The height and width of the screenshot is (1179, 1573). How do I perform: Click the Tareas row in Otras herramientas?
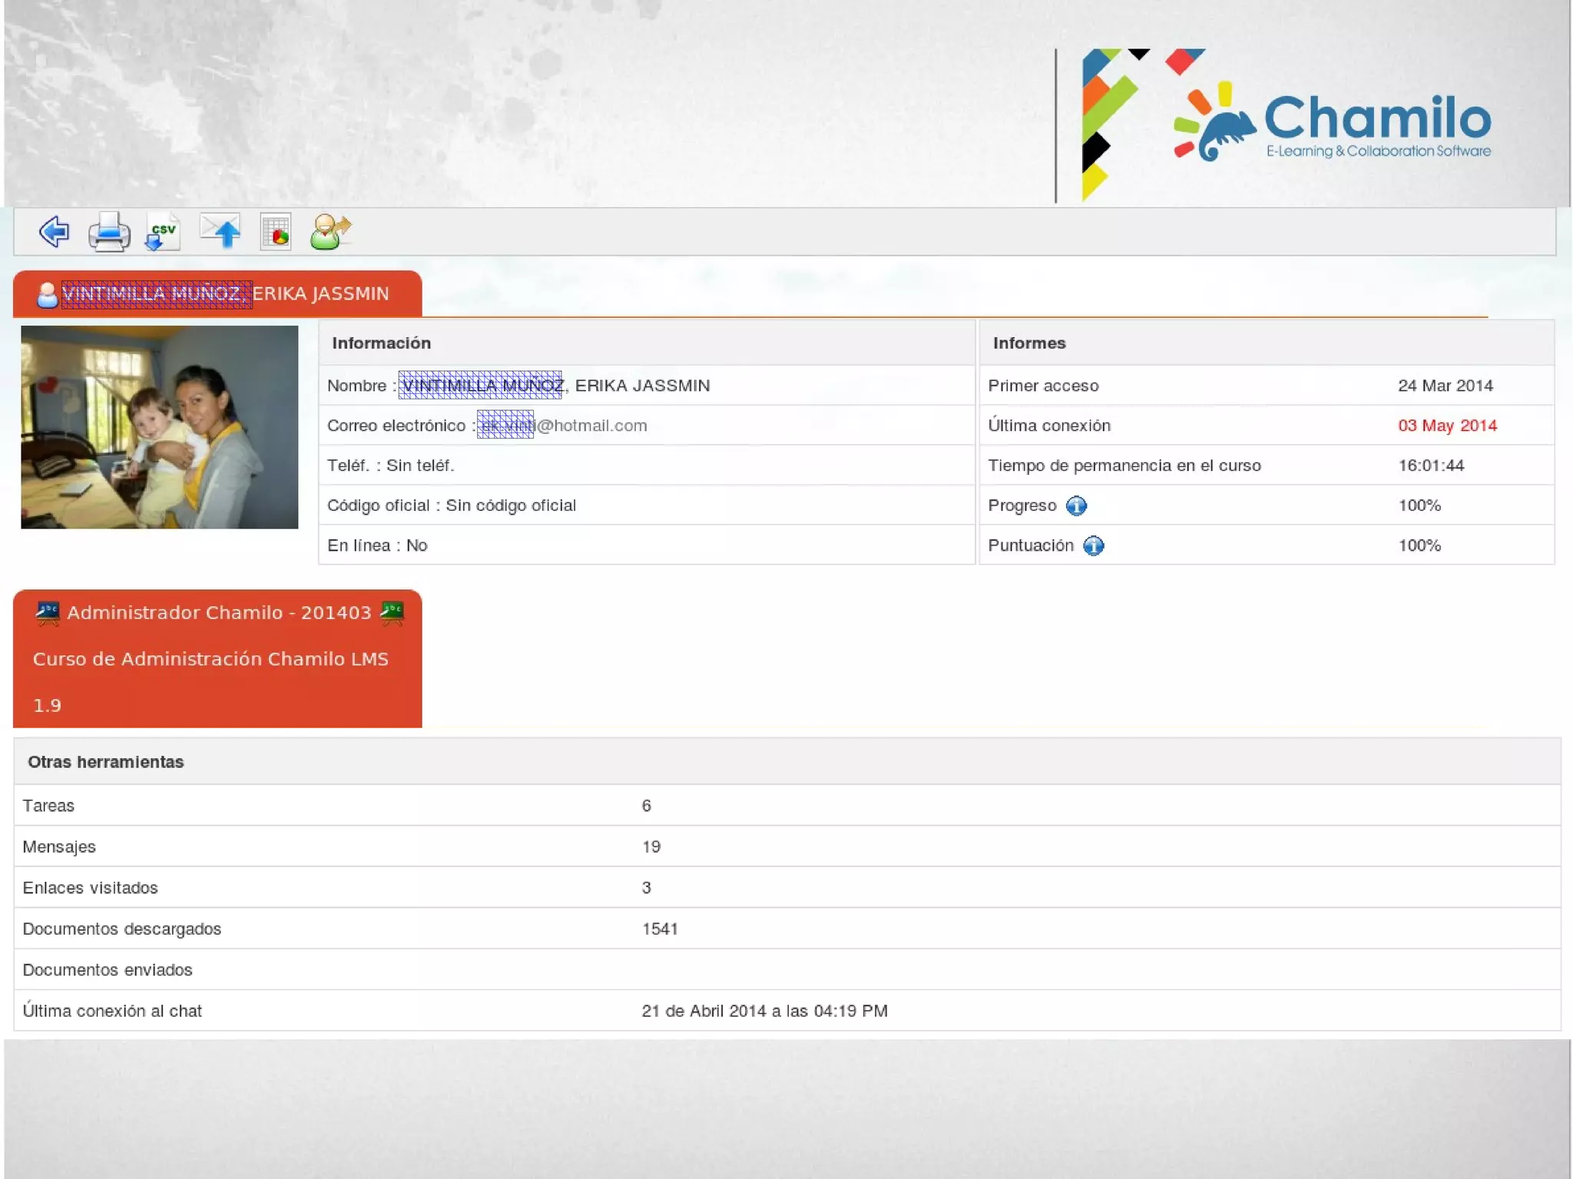[x=48, y=806]
